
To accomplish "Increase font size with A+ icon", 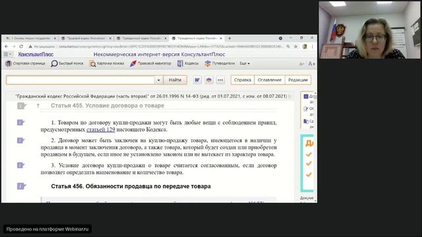I will (311, 64).
